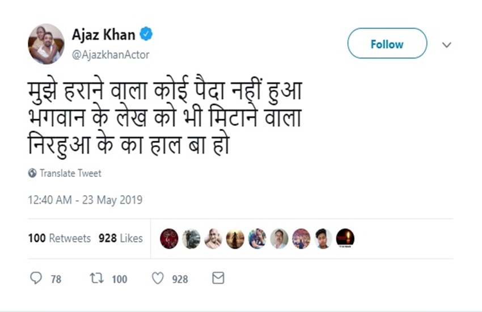The image size is (482, 312).
Task: Click the Translate Tweet link
Action: click(70, 174)
